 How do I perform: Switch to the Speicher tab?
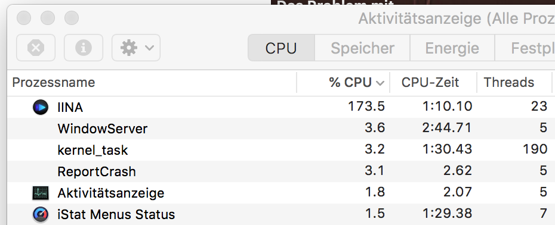pos(362,48)
